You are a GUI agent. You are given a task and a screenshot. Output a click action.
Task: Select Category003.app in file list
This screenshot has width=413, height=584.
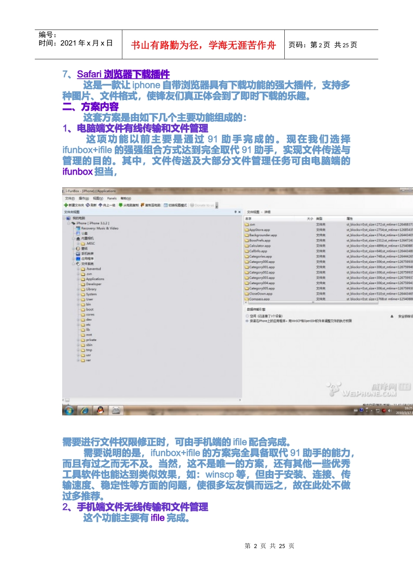point(260,278)
